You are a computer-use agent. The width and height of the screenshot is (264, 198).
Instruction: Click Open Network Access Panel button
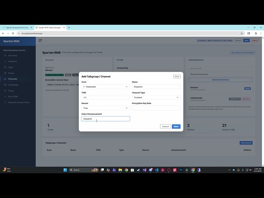[243, 52]
